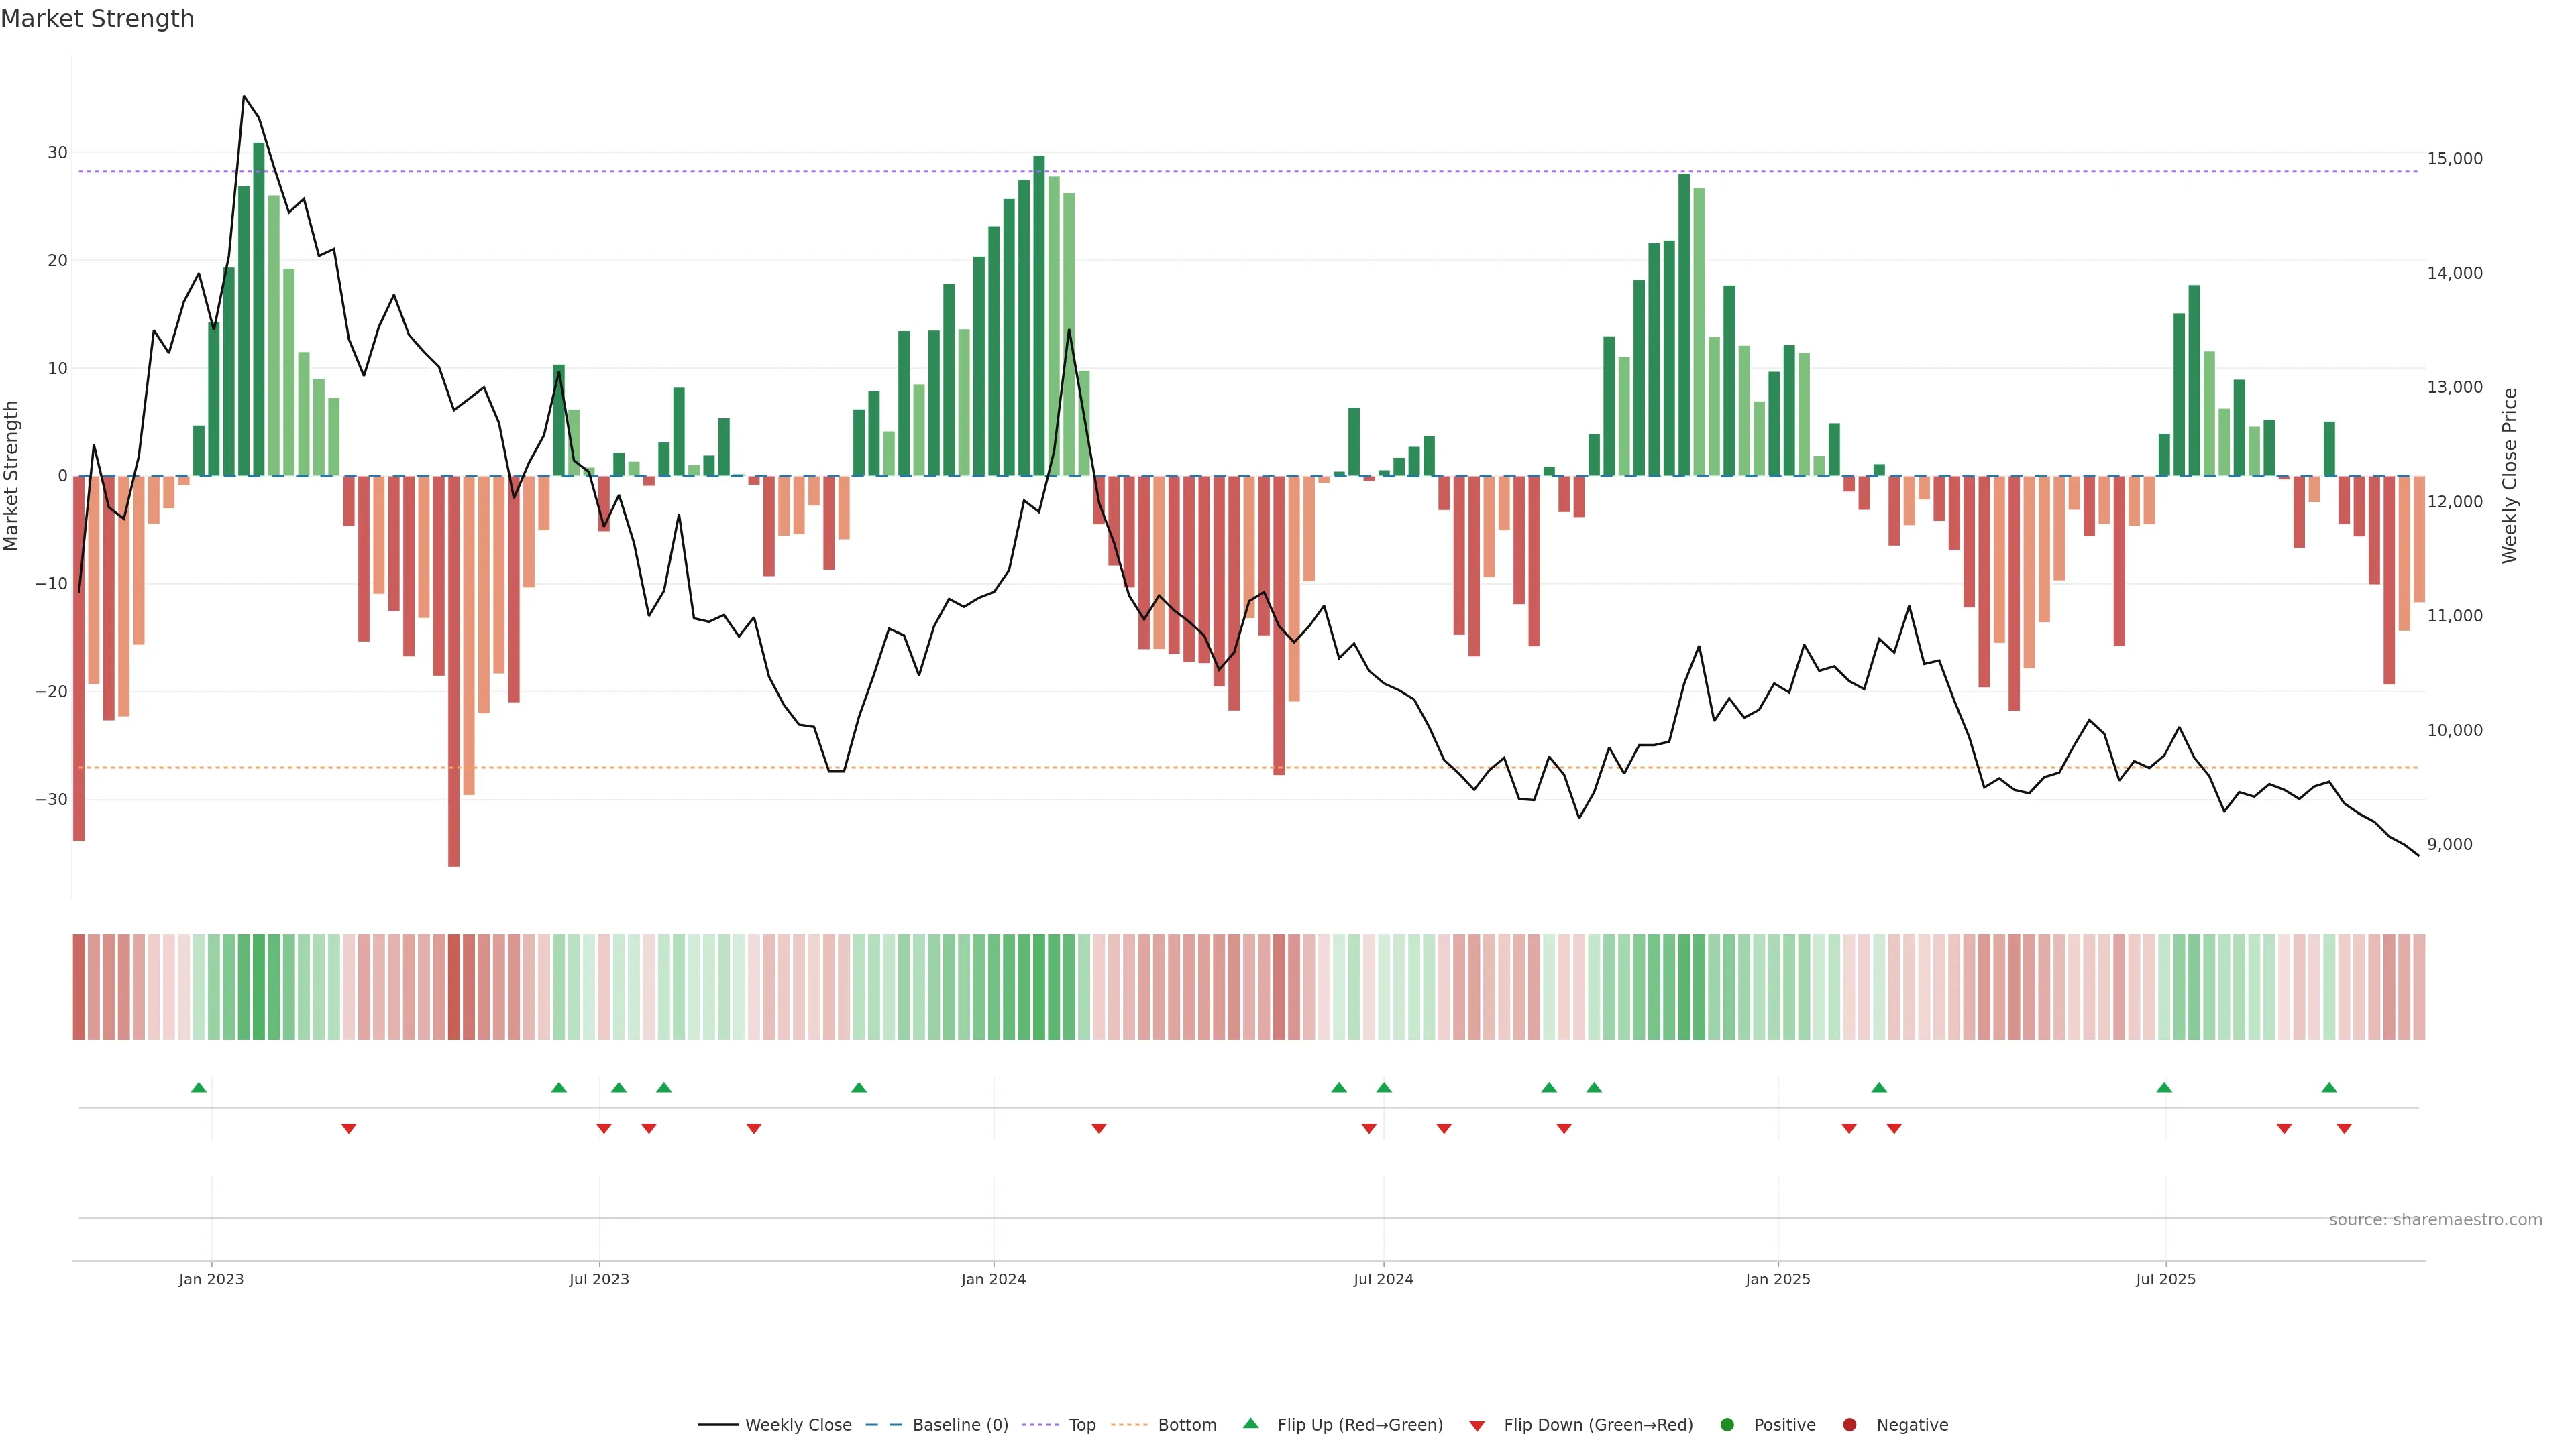This screenshot has width=2576, height=1448.
Task: Click the Jan 2024 x-axis label
Action: pos(993,1279)
